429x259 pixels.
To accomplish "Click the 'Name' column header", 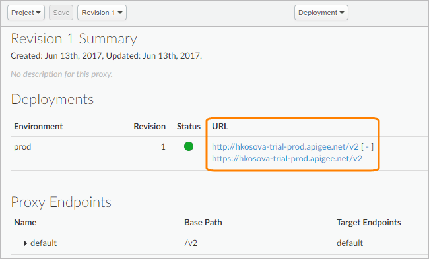I will (x=25, y=222).
